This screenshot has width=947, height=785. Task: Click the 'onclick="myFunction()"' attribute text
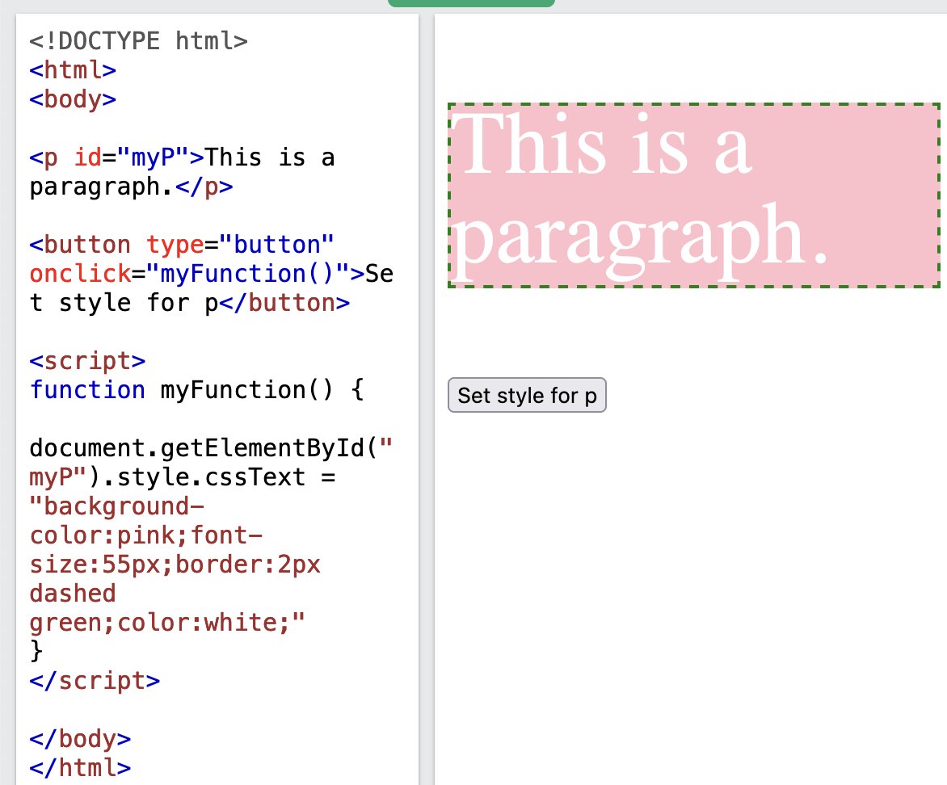coord(190,274)
